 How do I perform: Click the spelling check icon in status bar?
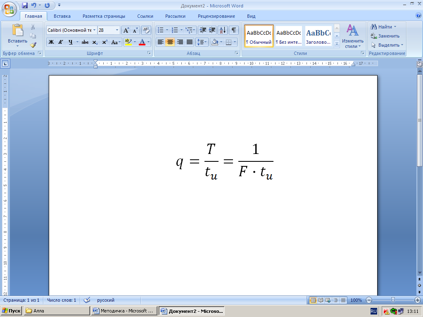tap(87, 300)
